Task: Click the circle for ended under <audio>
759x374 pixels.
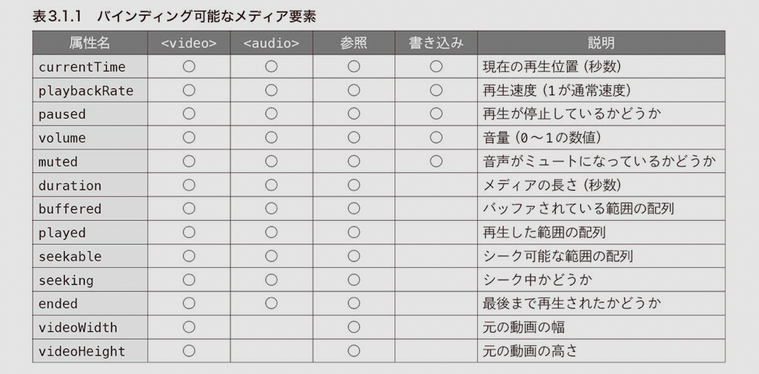Action: 271,303
